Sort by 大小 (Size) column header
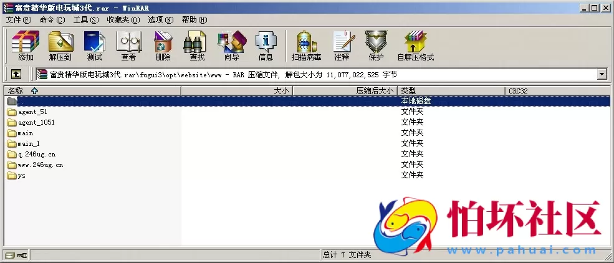 [x=237, y=91]
